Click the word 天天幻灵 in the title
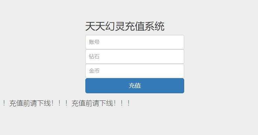Image resolution: width=258 pixels, height=135 pixels. pyautogui.click(x=105, y=26)
